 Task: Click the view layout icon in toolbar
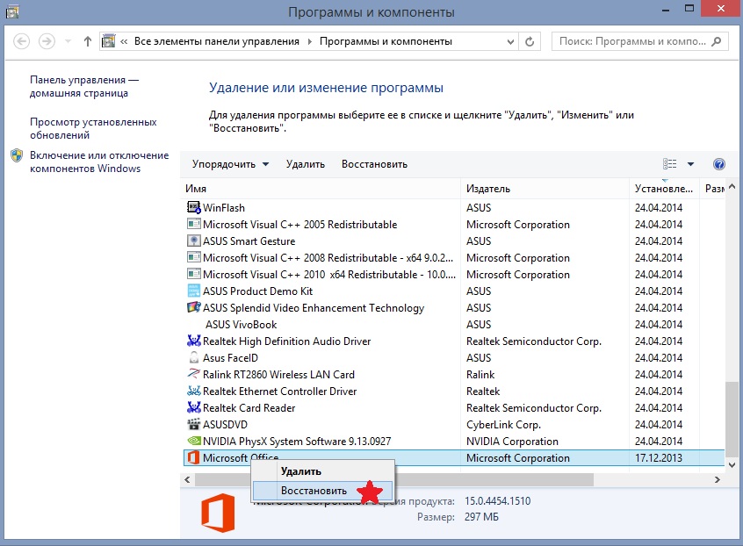point(669,164)
